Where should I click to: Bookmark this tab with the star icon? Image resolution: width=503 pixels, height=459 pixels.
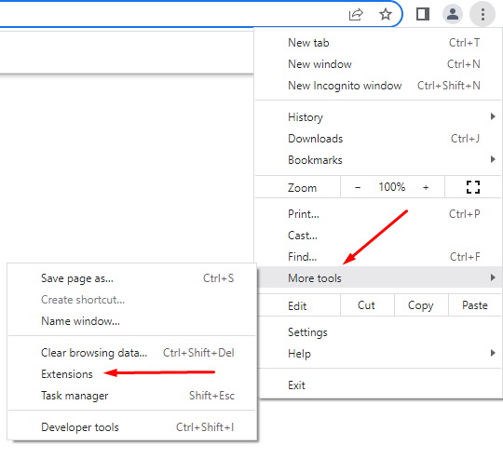point(386,14)
